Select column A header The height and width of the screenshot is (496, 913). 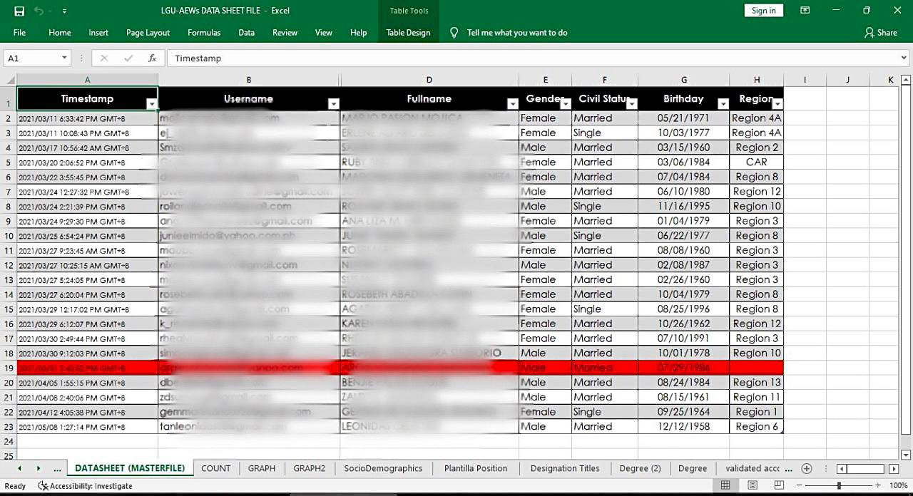(87, 80)
